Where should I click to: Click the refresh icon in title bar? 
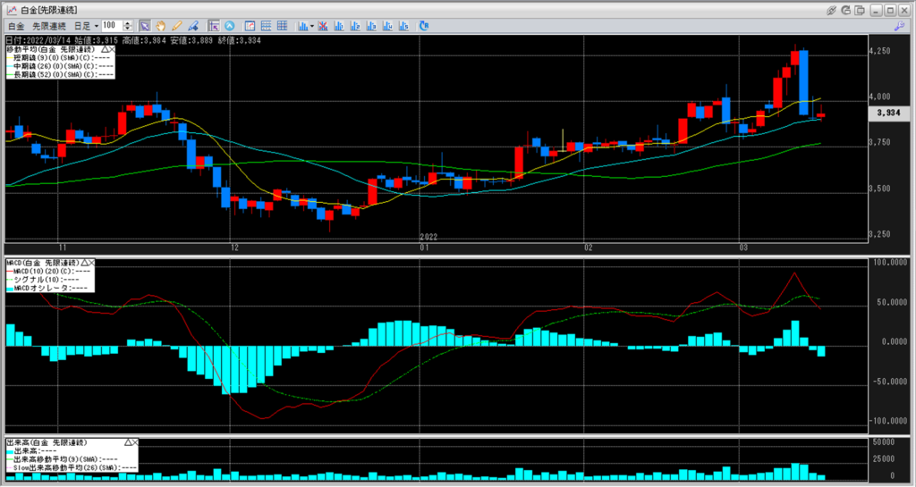coord(846,9)
